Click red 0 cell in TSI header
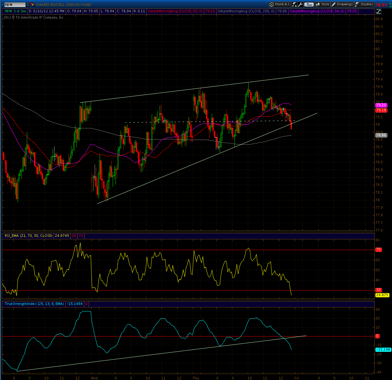The image size is (392, 380). (86, 304)
